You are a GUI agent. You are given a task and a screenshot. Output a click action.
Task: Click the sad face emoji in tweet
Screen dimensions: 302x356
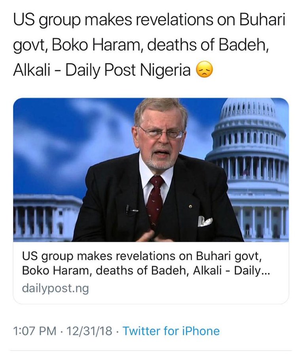pos(204,70)
